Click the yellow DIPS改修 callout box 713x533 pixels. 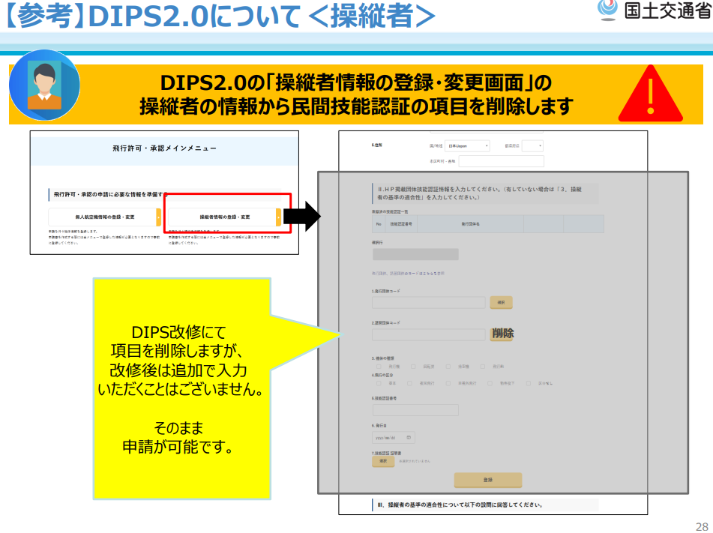pos(181,388)
